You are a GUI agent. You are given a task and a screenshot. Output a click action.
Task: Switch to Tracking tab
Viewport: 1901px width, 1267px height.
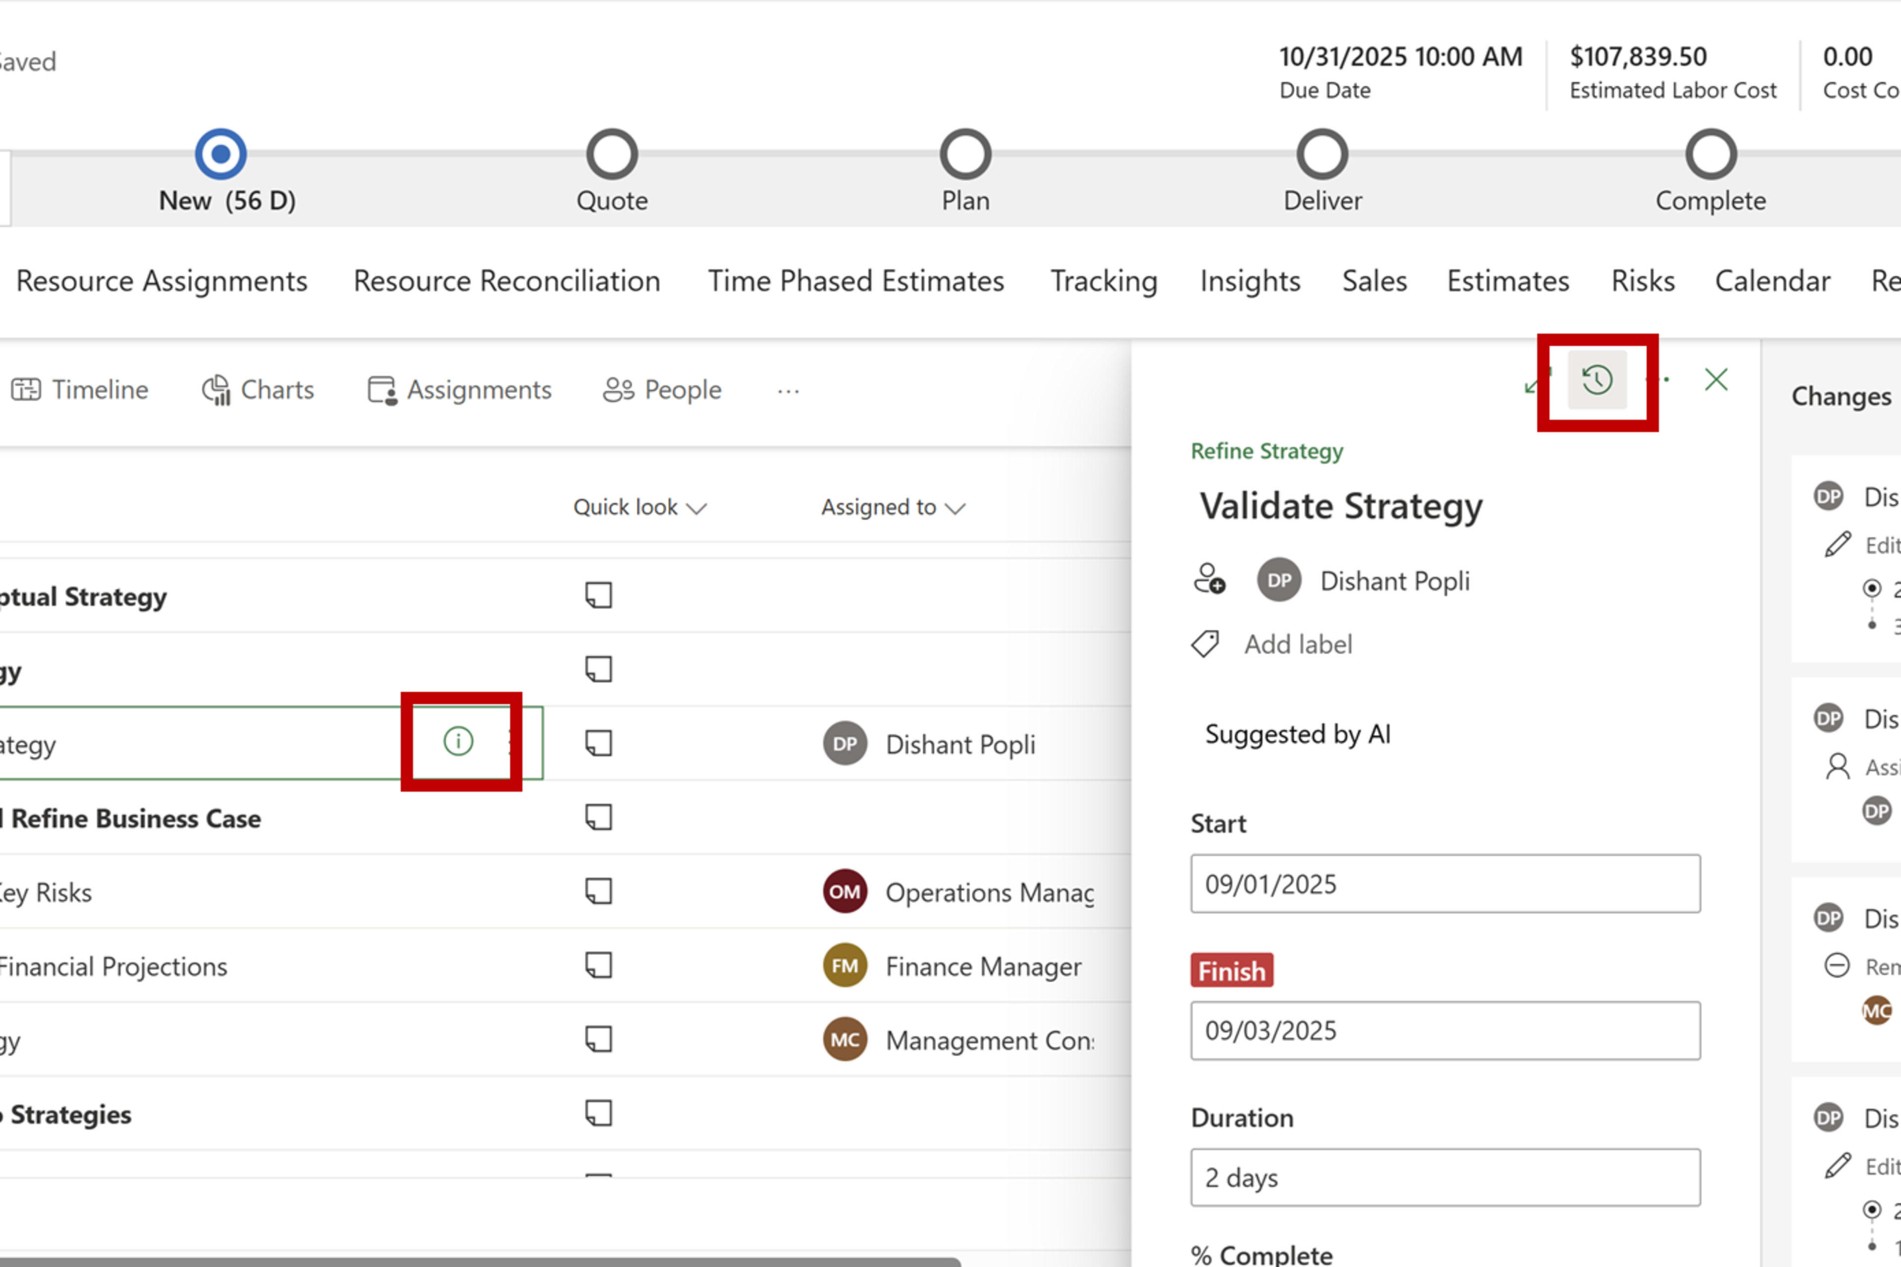click(1104, 281)
